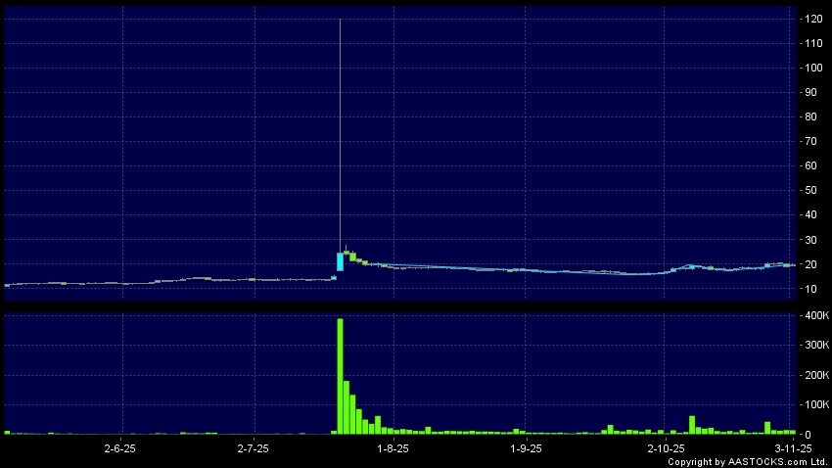Click the 120 price axis label

pos(812,19)
